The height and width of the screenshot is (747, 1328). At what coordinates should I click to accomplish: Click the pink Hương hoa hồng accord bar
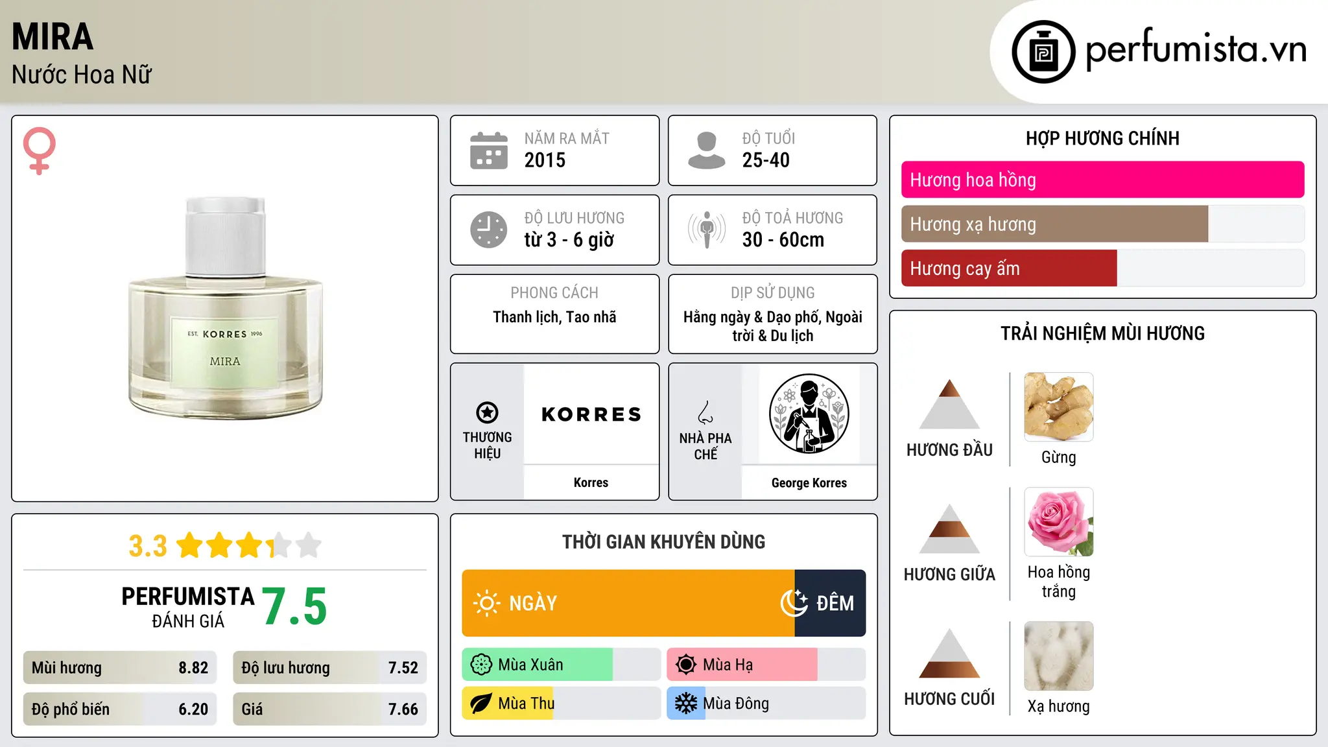coord(1103,180)
